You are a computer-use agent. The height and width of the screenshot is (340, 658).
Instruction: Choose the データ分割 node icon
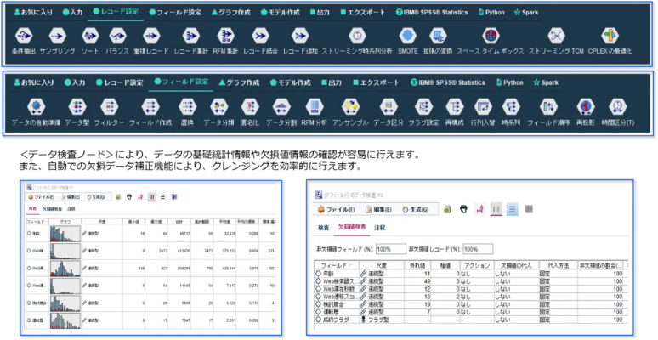pos(281,107)
